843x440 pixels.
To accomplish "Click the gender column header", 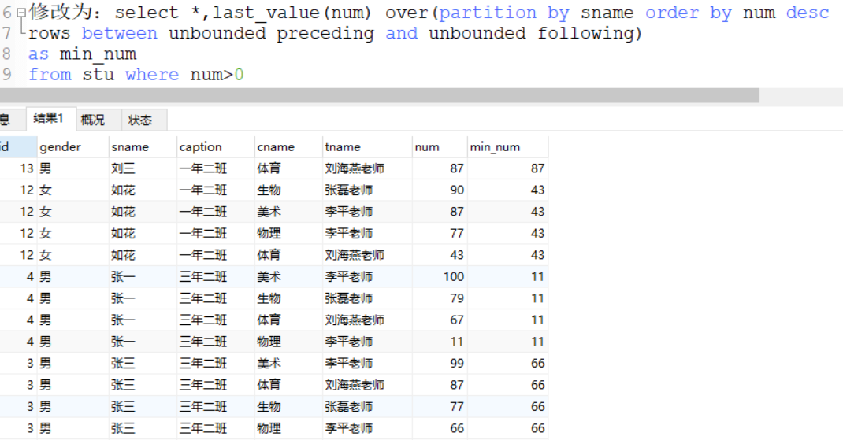I will coord(72,146).
